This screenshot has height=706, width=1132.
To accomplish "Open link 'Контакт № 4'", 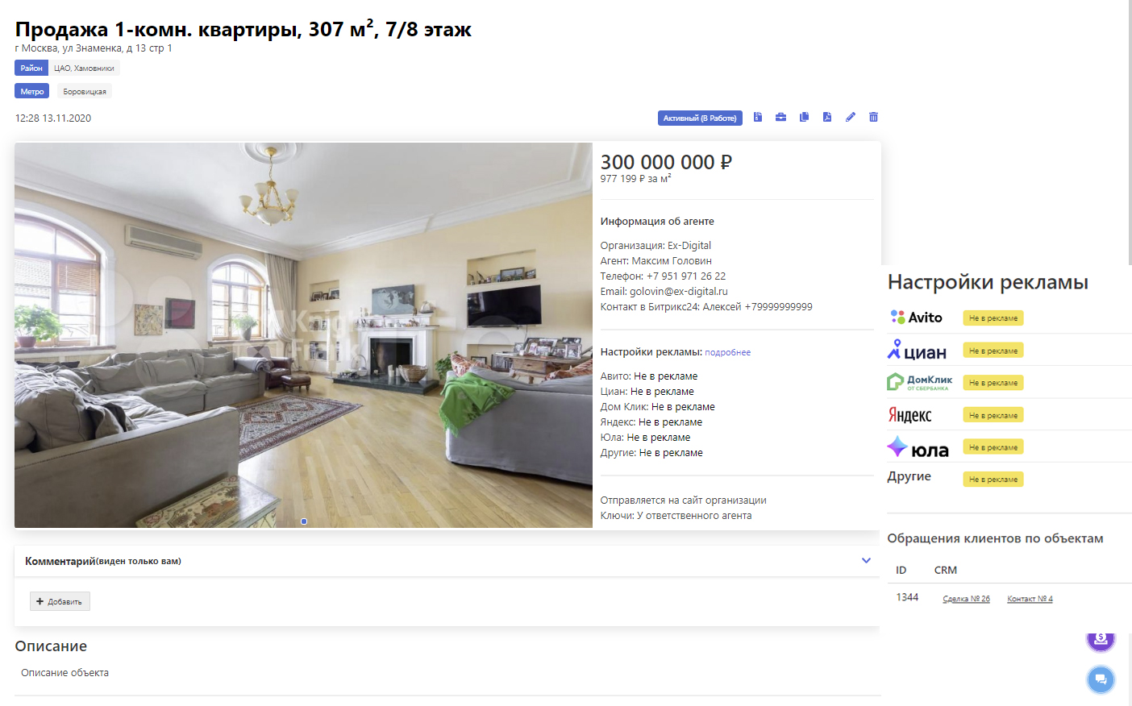I will tap(1030, 599).
